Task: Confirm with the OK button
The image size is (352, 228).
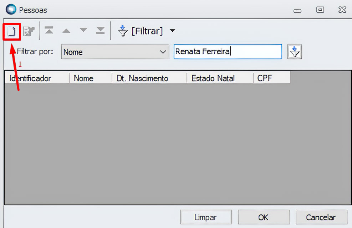Action: pos(264,217)
